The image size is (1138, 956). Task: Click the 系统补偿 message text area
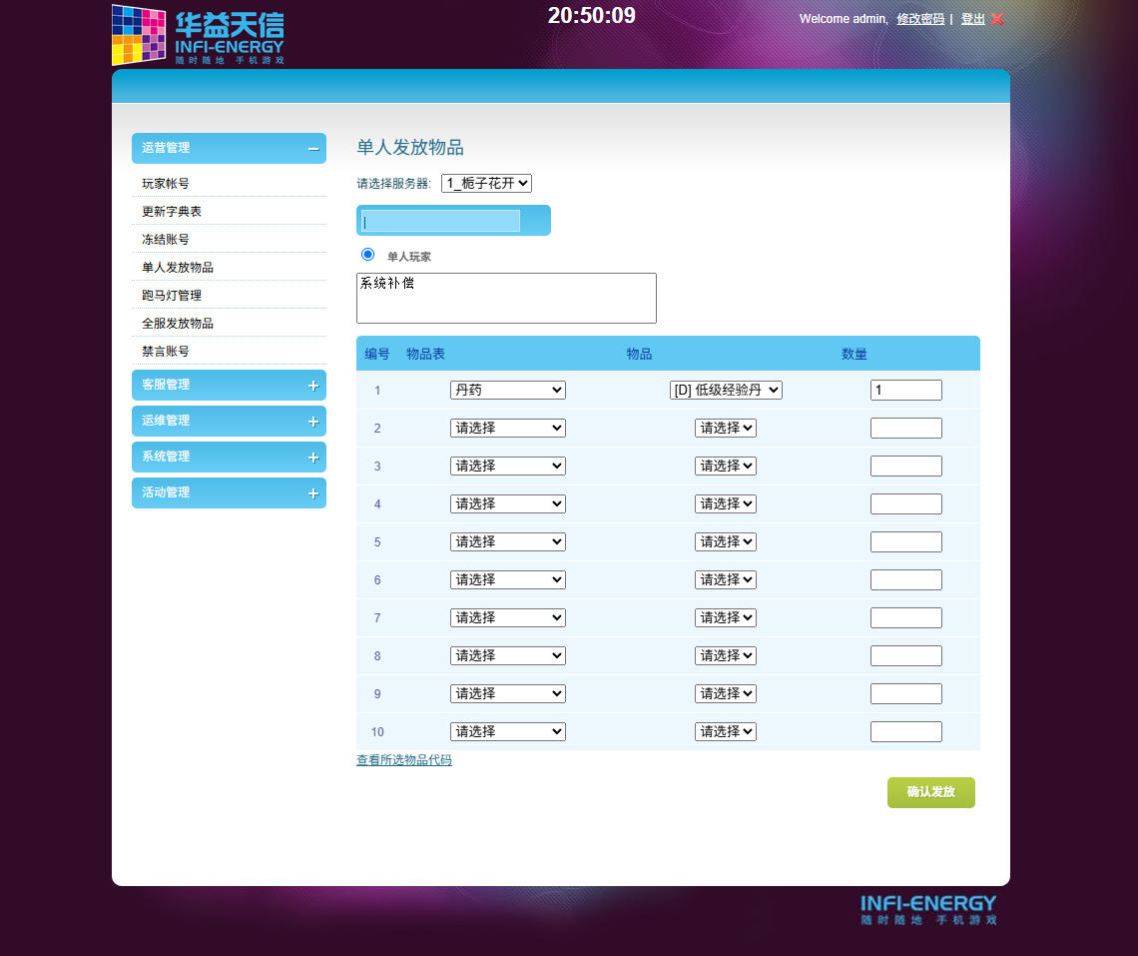(506, 298)
